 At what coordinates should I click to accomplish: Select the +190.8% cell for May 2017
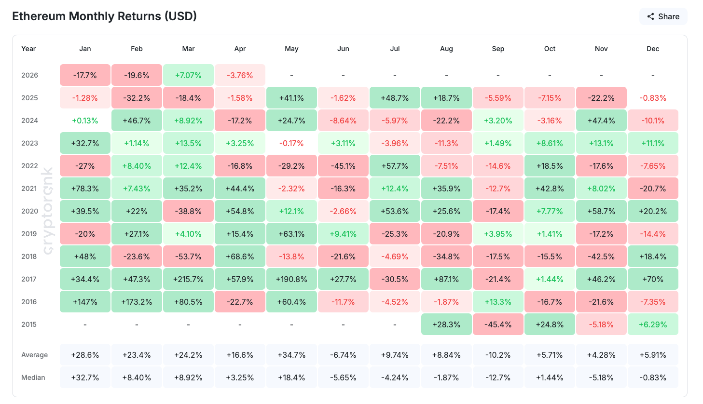tap(291, 279)
